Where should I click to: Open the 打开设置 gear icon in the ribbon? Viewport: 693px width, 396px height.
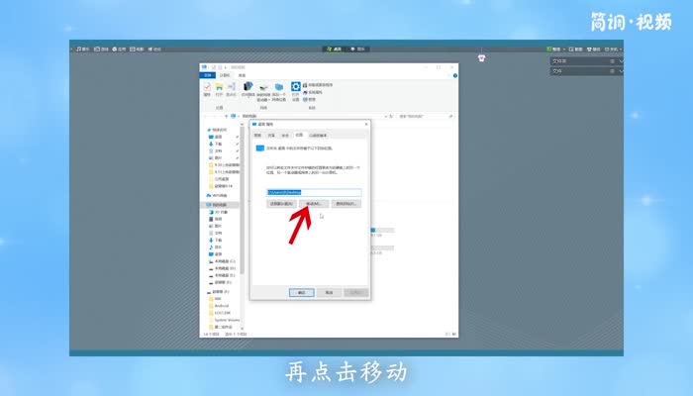(x=295, y=89)
